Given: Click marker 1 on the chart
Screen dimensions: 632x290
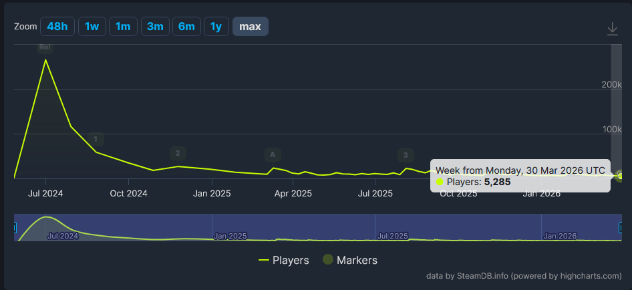Looking at the screenshot, I should coord(96,139).
